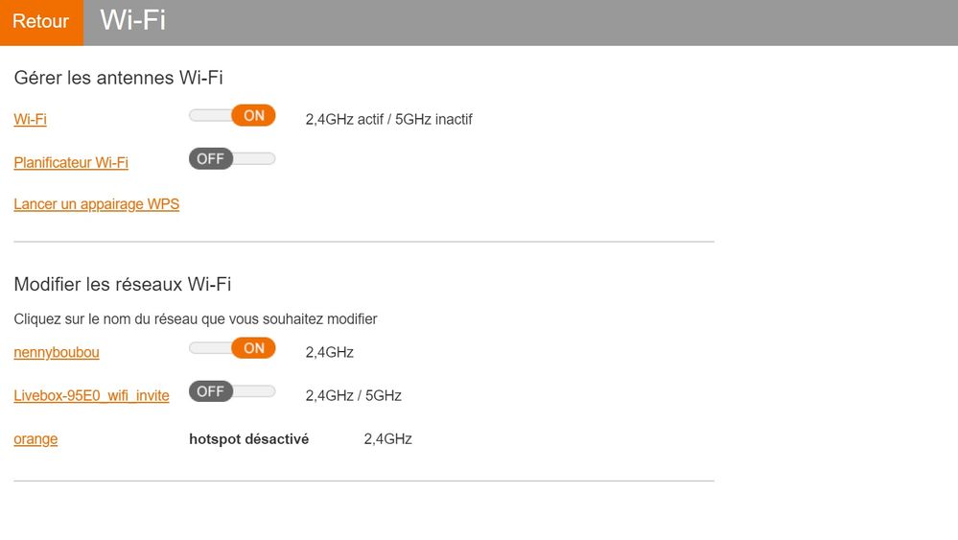This screenshot has width=958, height=540.
Task: Click the 2,4GHz label on the orange row
Action: (387, 439)
